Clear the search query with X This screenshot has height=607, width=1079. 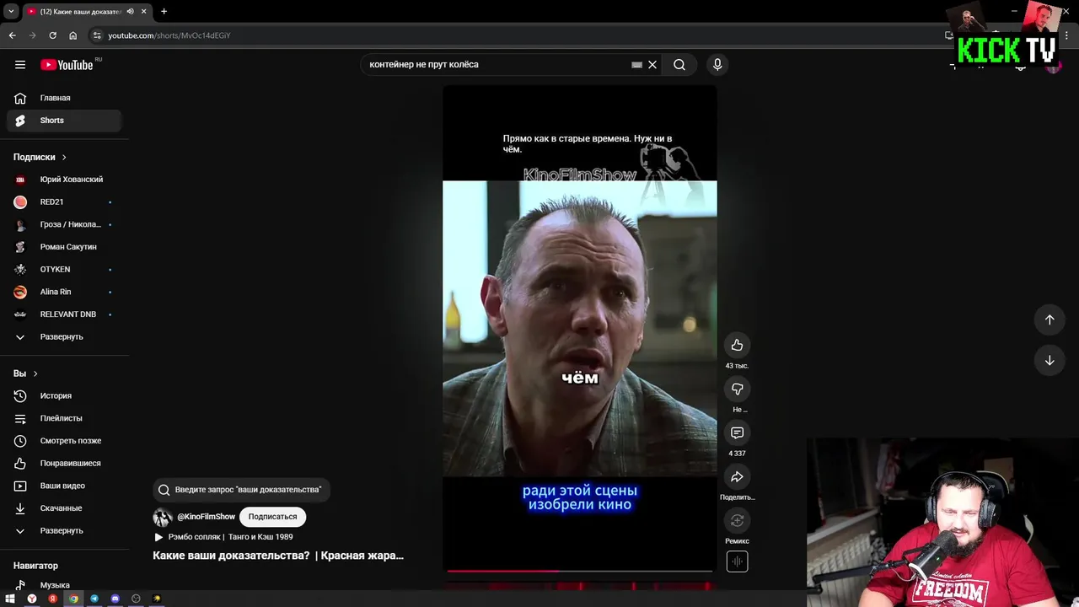[x=652, y=65]
